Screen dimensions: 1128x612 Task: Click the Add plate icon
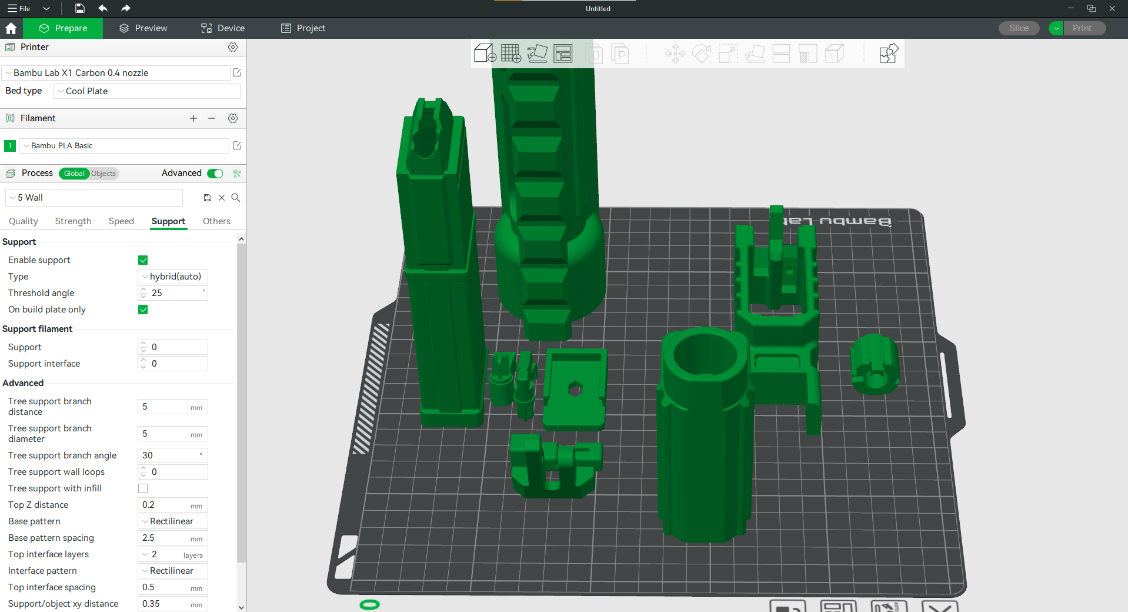tap(510, 54)
